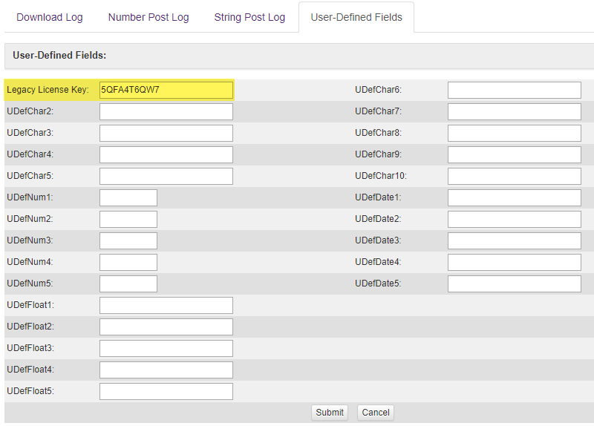Select the User-Defined Fields tab
This screenshot has width=594, height=426.
[x=356, y=17]
